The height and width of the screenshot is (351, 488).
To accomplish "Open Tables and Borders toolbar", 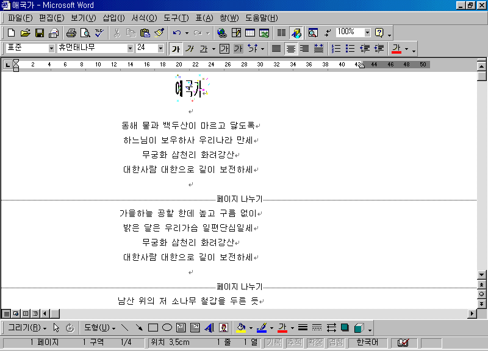I will (236, 33).
